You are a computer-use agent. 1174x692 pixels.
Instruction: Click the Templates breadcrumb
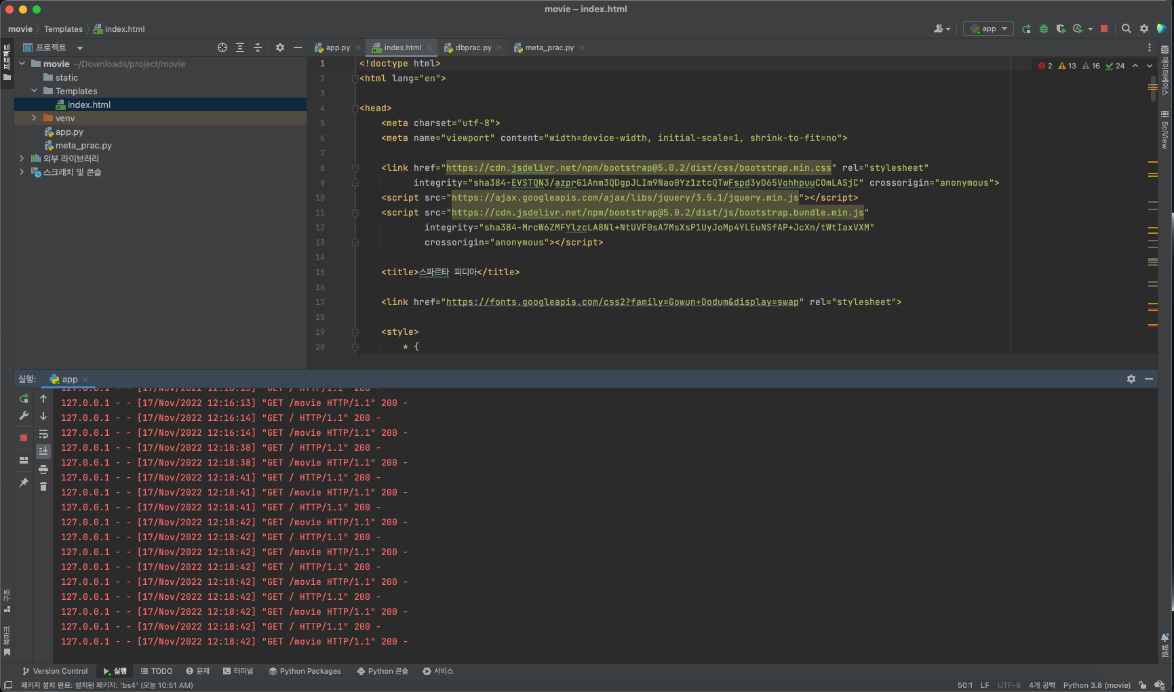tap(63, 29)
